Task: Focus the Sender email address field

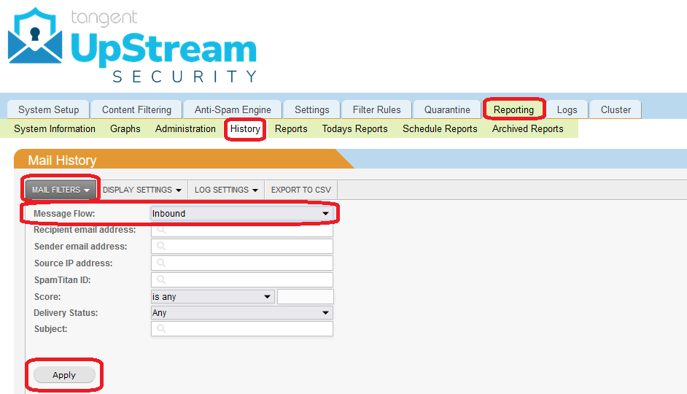Action: (x=248, y=247)
